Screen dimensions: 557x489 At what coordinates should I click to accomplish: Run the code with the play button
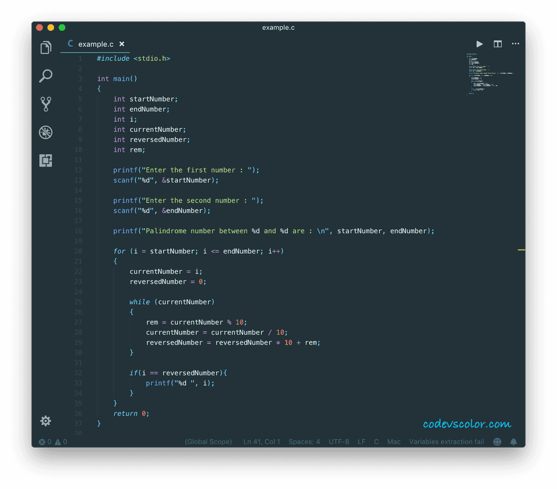click(479, 44)
